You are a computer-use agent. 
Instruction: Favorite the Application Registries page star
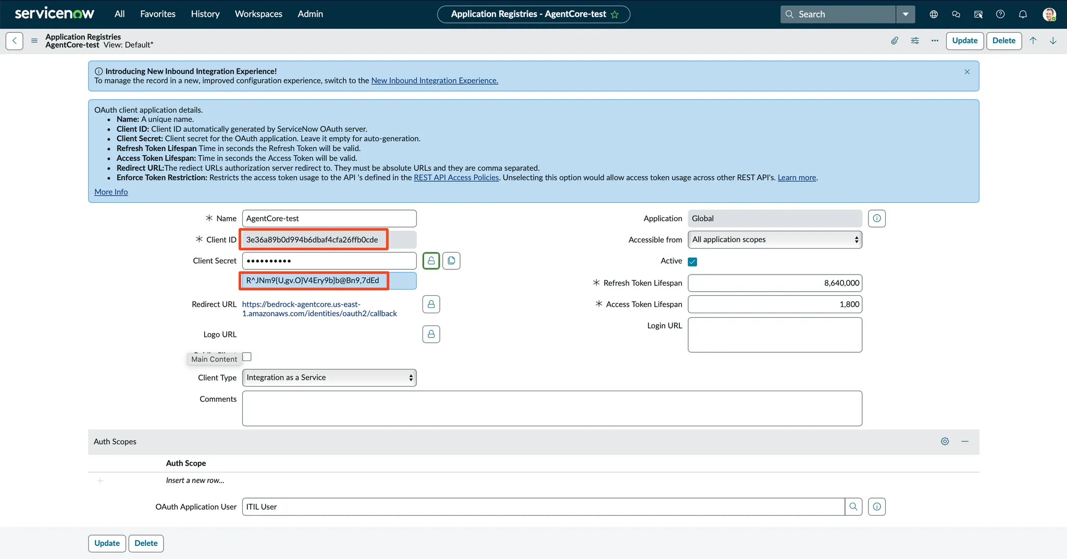coord(615,15)
